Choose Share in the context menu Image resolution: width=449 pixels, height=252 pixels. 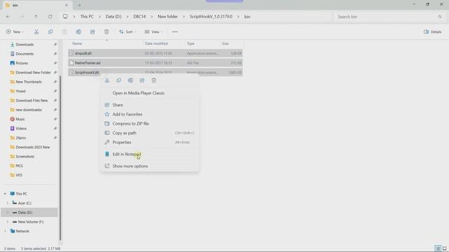pyautogui.click(x=149, y=105)
